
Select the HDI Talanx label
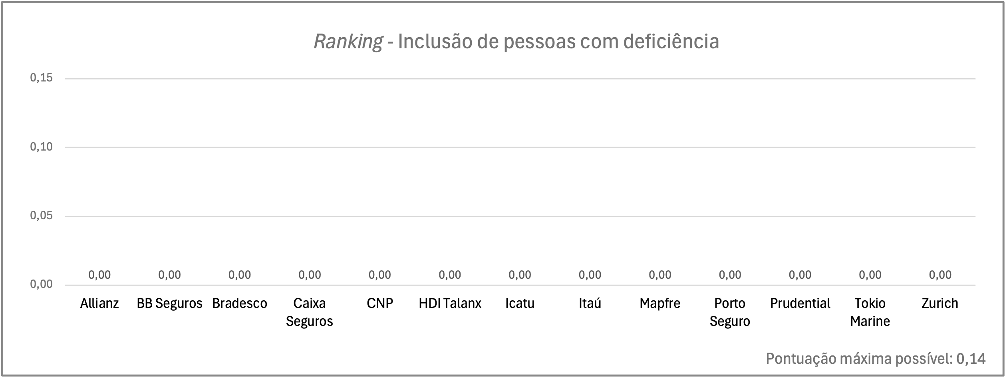450,304
